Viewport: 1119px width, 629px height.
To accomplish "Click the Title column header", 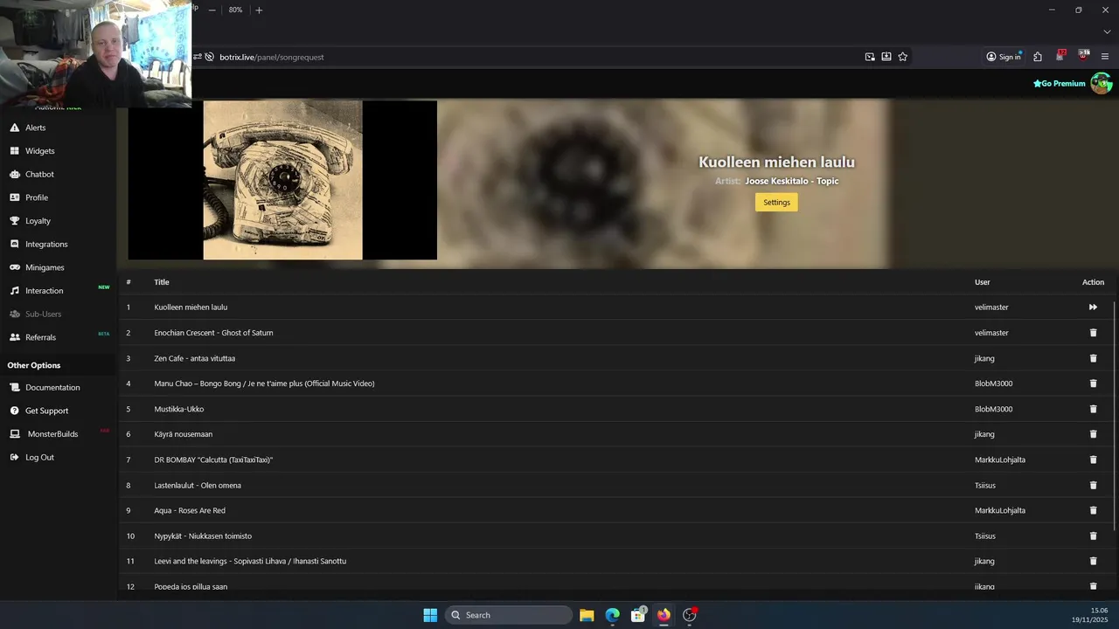I will (162, 282).
